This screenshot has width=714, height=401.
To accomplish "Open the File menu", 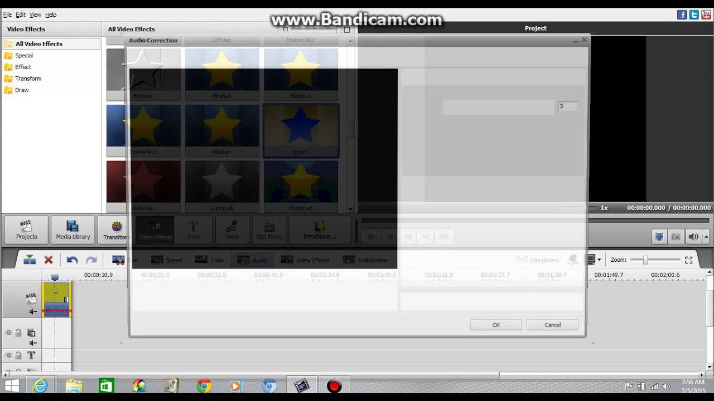I will [x=7, y=15].
